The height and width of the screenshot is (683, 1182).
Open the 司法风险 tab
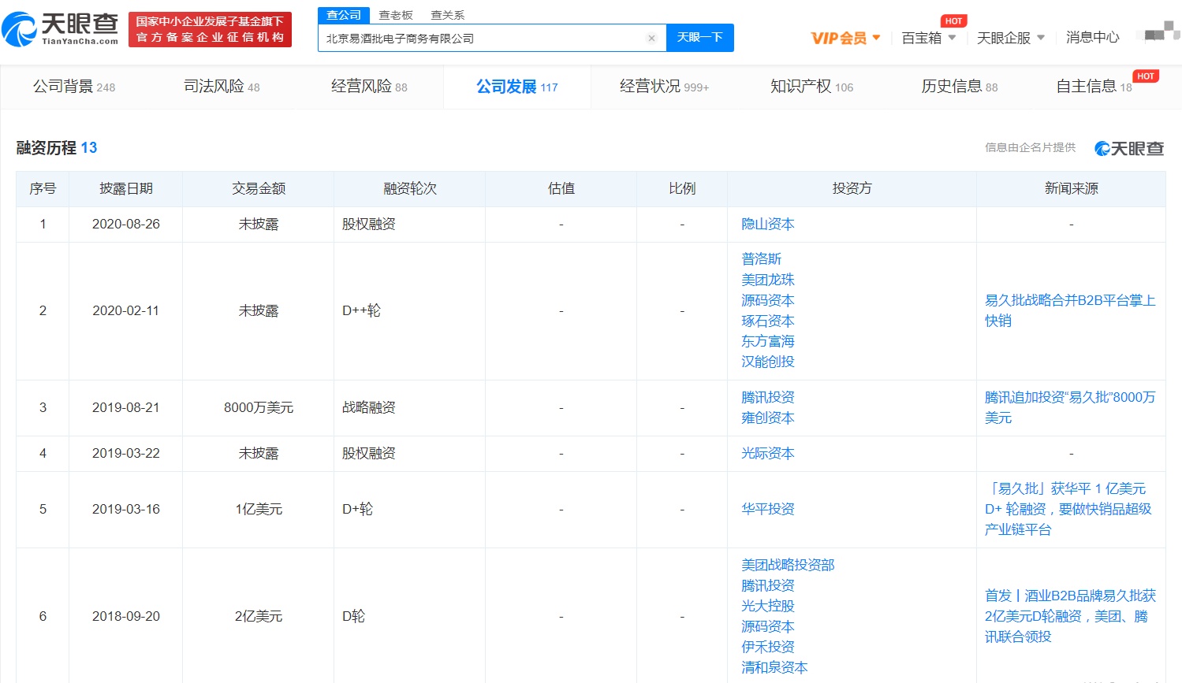tap(222, 87)
